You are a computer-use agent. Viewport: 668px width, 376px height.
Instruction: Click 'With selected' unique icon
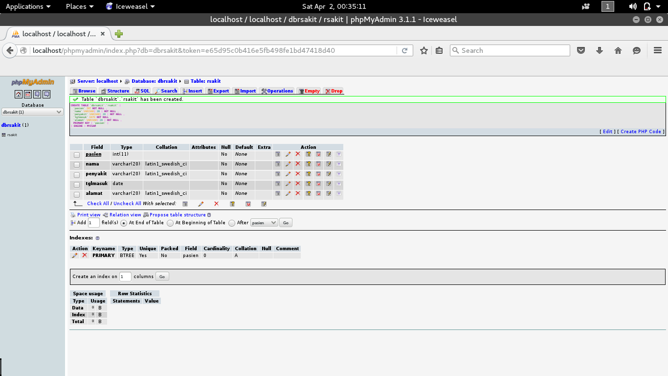(248, 204)
